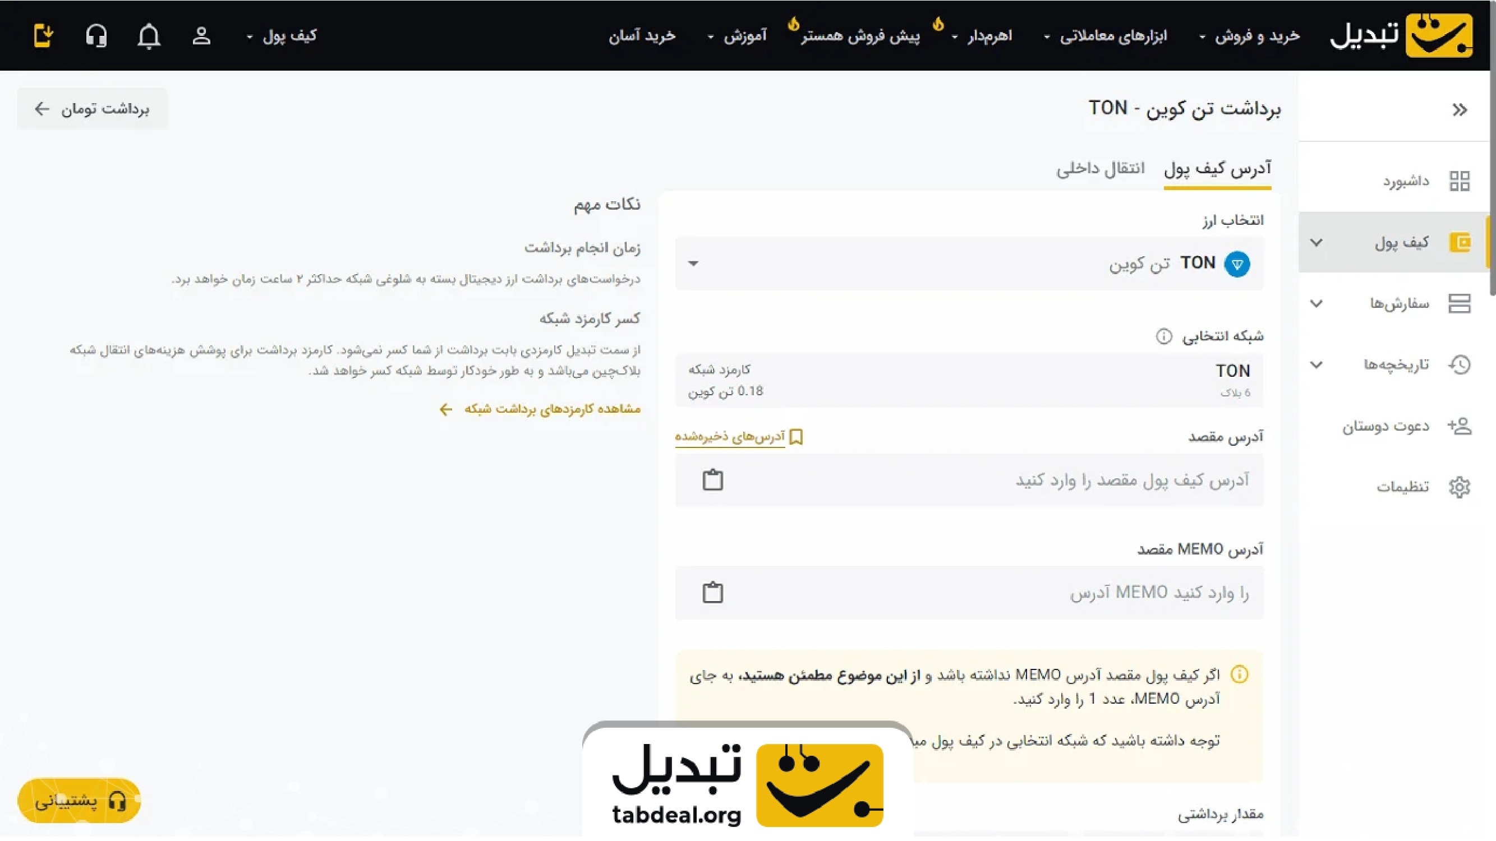The height and width of the screenshot is (841, 1496).
Task: Open the اهرم‌دار header menu
Action: coord(982,36)
